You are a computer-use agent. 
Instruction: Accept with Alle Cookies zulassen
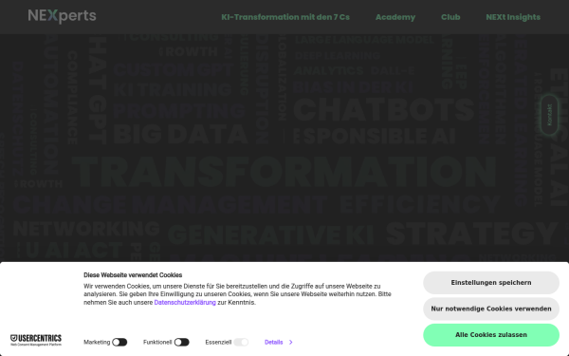(491, 335)
